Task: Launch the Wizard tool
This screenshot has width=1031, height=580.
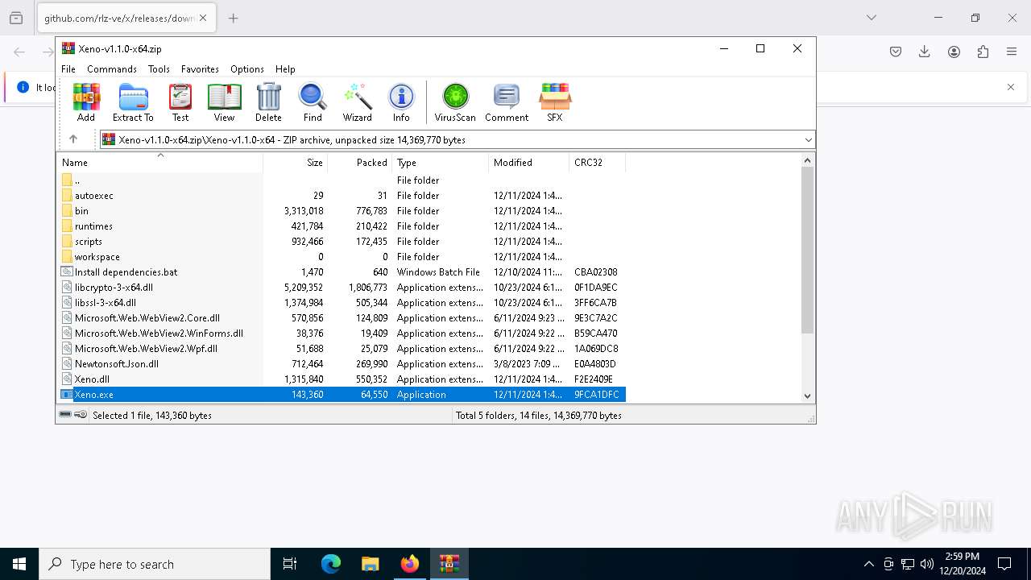Action: (x=358, y=102)
